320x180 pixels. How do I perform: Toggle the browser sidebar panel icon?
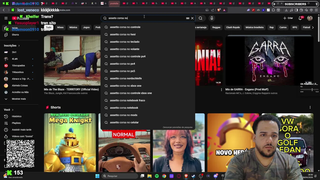point(296,10)
